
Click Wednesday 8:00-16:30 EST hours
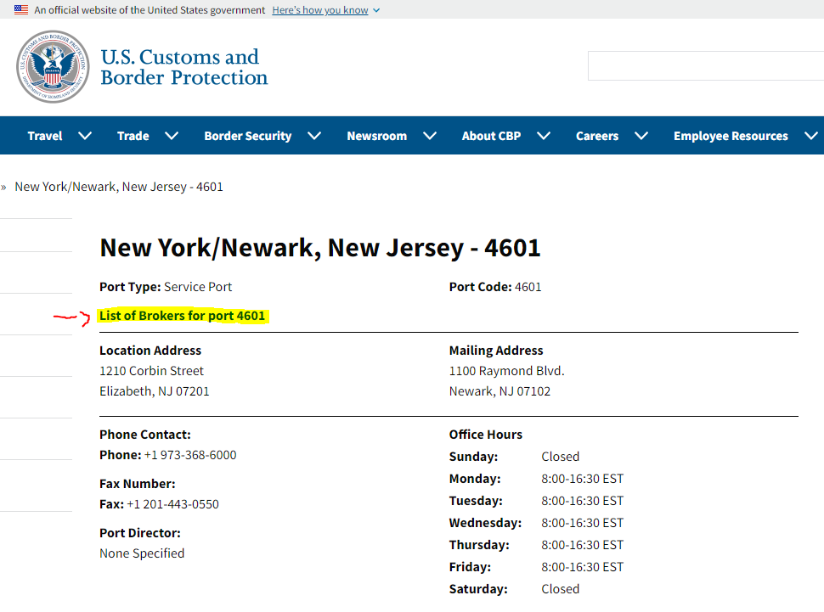[x=582, y=523]
